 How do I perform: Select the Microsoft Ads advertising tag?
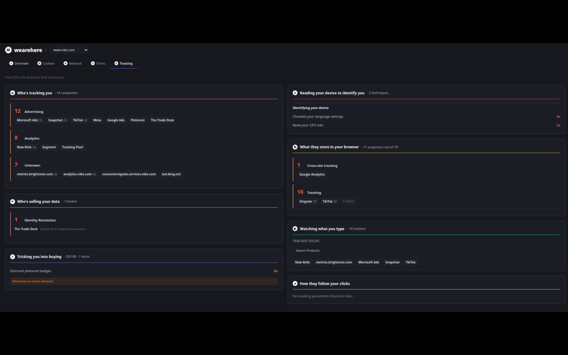pos(29,120)
